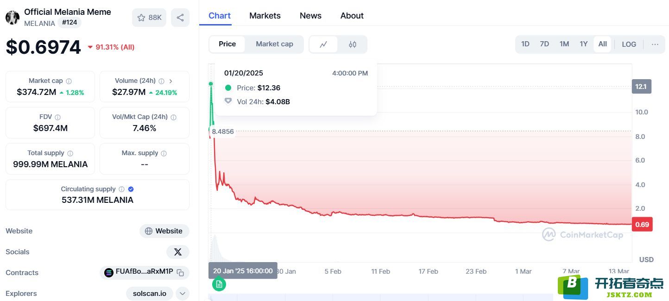Click the $697.4M FDV value
Screen dimensions: 669x301
tap(50, 128)
